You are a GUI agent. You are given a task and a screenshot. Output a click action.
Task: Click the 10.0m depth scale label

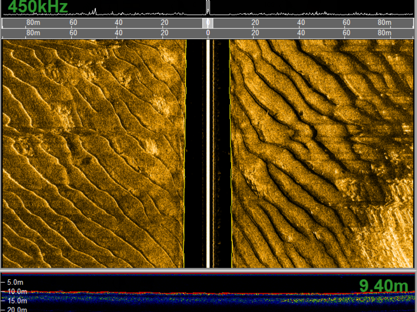click(17, 292)
